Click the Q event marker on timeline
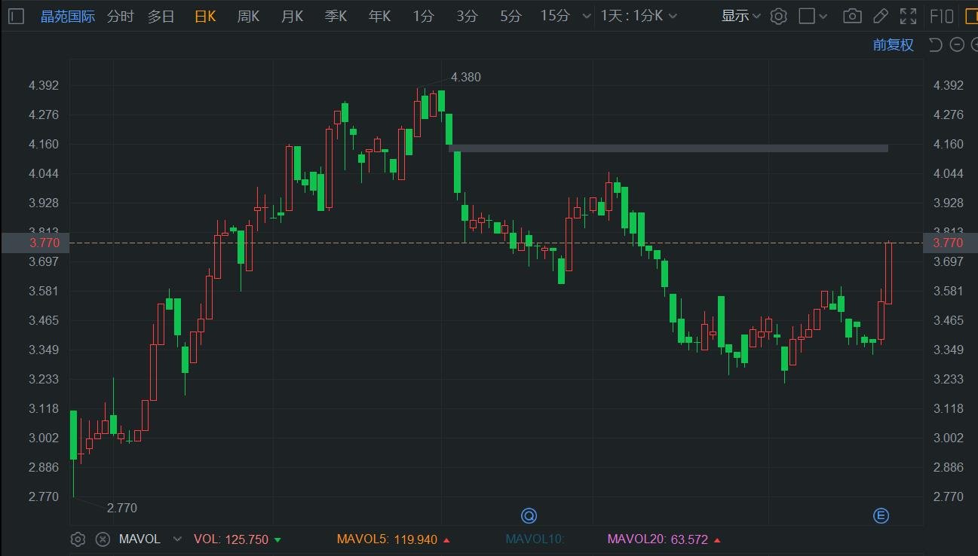This screenshot has height=556, width=978. point(529,515)
